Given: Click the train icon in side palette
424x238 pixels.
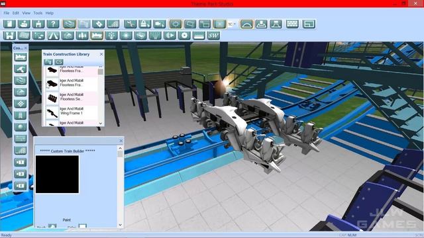Looking at the screenshot, I should click(21, 57).
